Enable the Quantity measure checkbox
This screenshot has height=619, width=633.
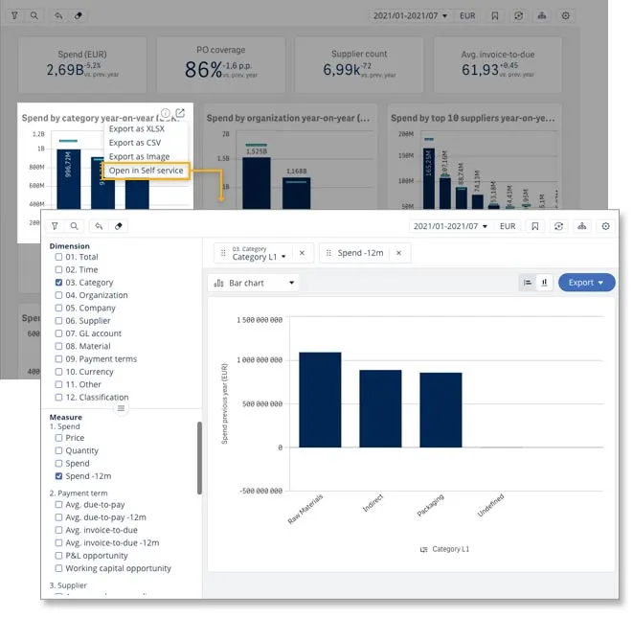coord(59,450)
